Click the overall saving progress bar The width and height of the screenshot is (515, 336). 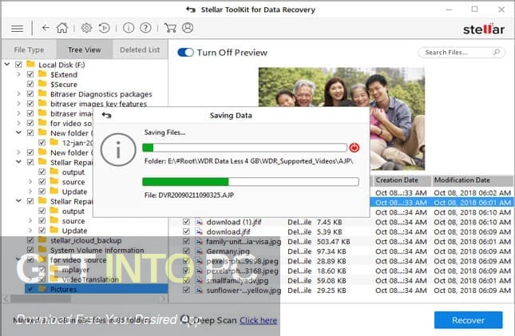[244, 148]
